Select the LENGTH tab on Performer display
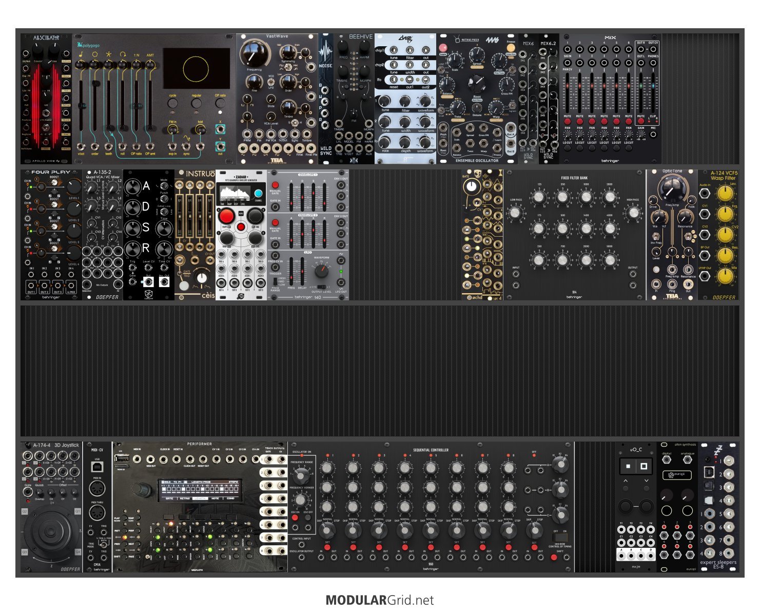The height and width of the screenshot is (611, 760). 200,498
